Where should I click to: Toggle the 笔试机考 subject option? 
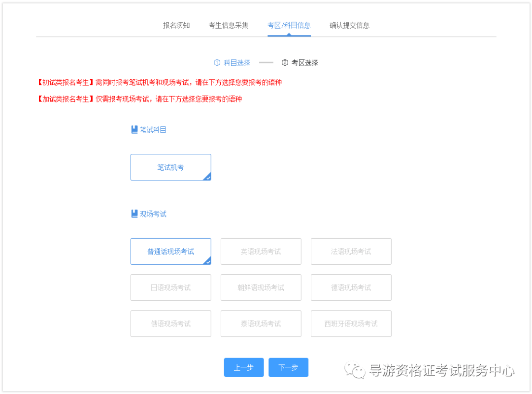(x=170, y=167)
